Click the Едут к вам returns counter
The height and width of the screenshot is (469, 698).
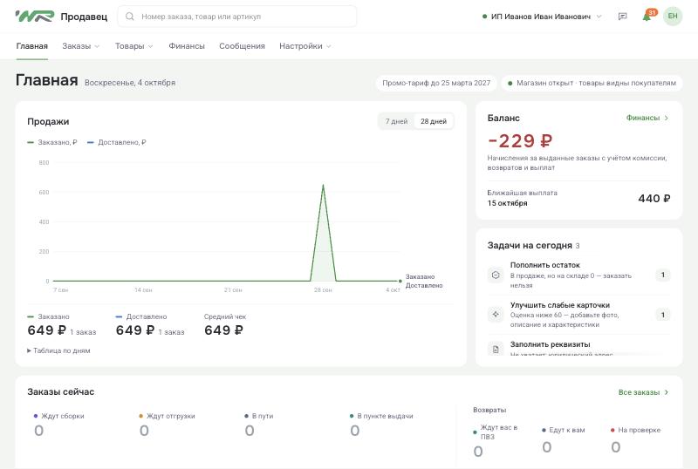[563, 438]
